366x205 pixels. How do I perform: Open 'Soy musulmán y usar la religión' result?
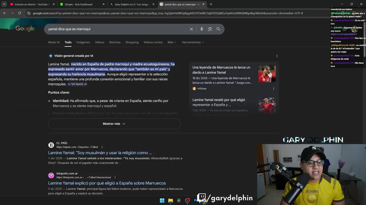pos(100,153)
